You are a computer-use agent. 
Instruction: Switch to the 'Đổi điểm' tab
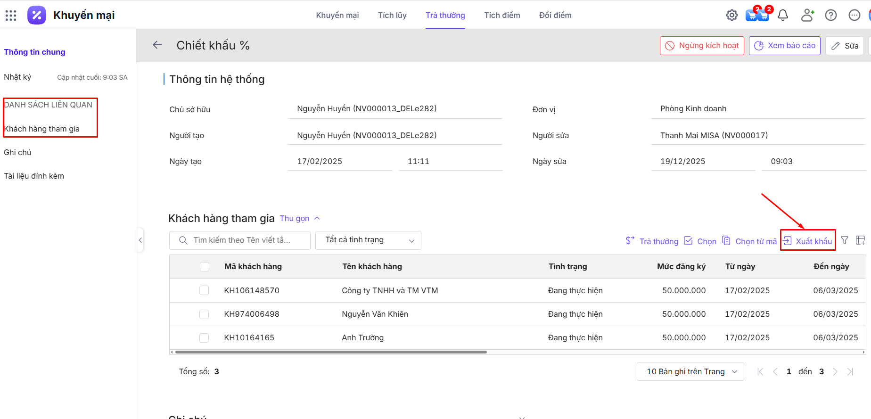(x=555, y=15)
